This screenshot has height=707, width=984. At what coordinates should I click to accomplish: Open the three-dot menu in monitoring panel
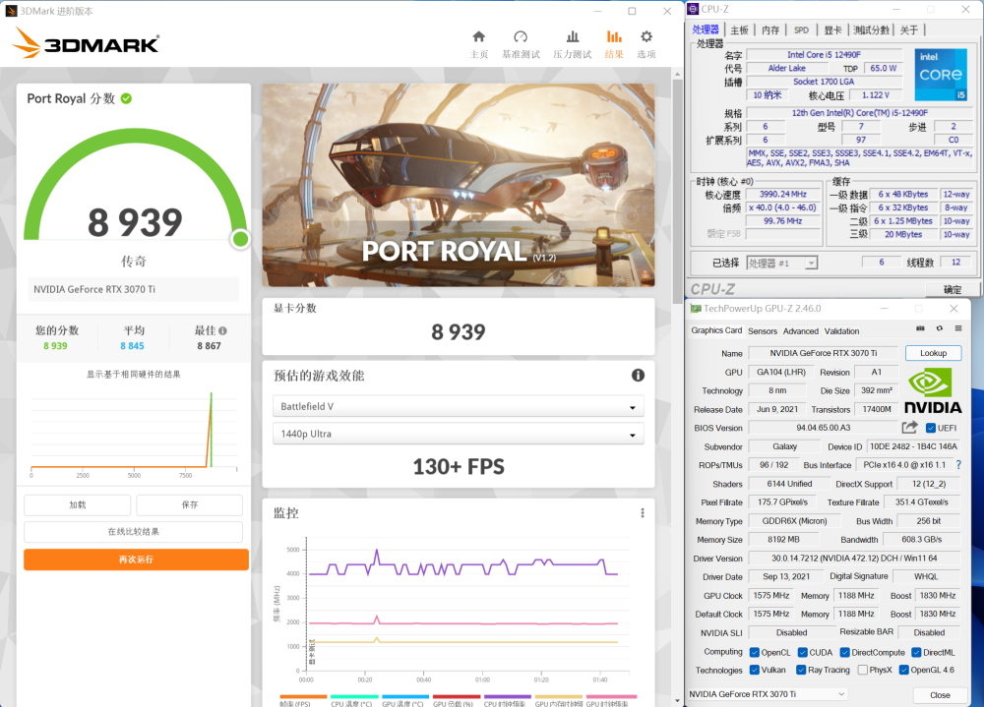click(x=643, y=513)
